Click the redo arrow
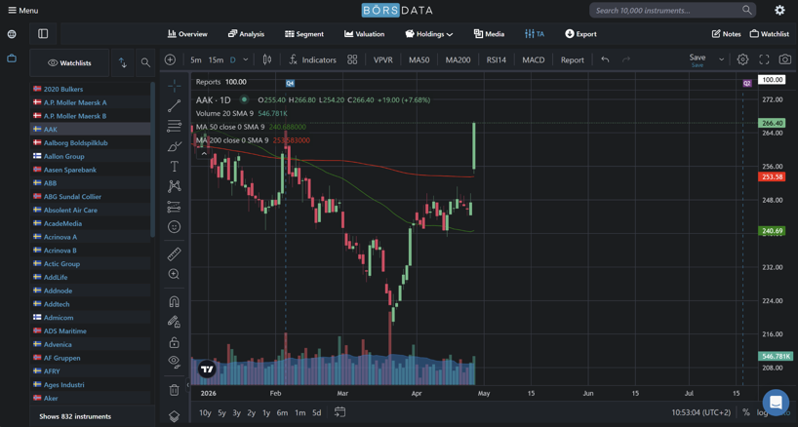The height and width of the screenshot is (427, 798). point(626,59)
